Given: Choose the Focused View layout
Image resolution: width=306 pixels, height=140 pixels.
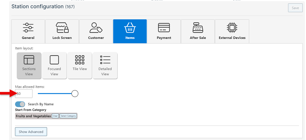Looking at the screenshot, I should point(54,66).
